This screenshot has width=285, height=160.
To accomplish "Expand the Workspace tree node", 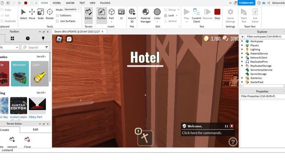I will 242,41.
